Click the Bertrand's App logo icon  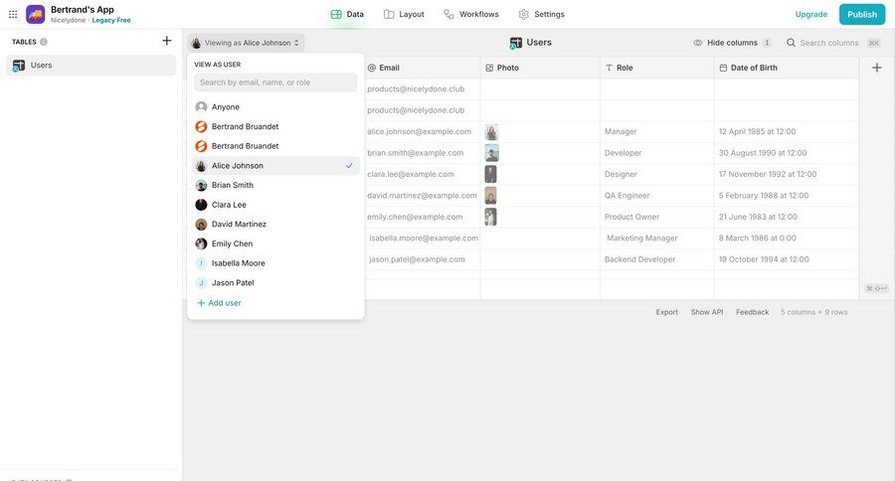click(36, 14)
